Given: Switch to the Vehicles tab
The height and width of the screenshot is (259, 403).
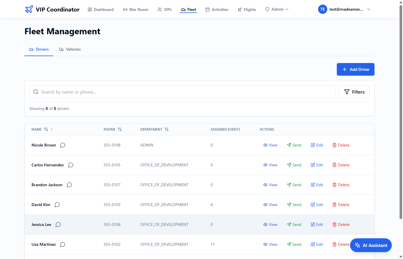Looking at the screenshot, I should coord(70,49).
